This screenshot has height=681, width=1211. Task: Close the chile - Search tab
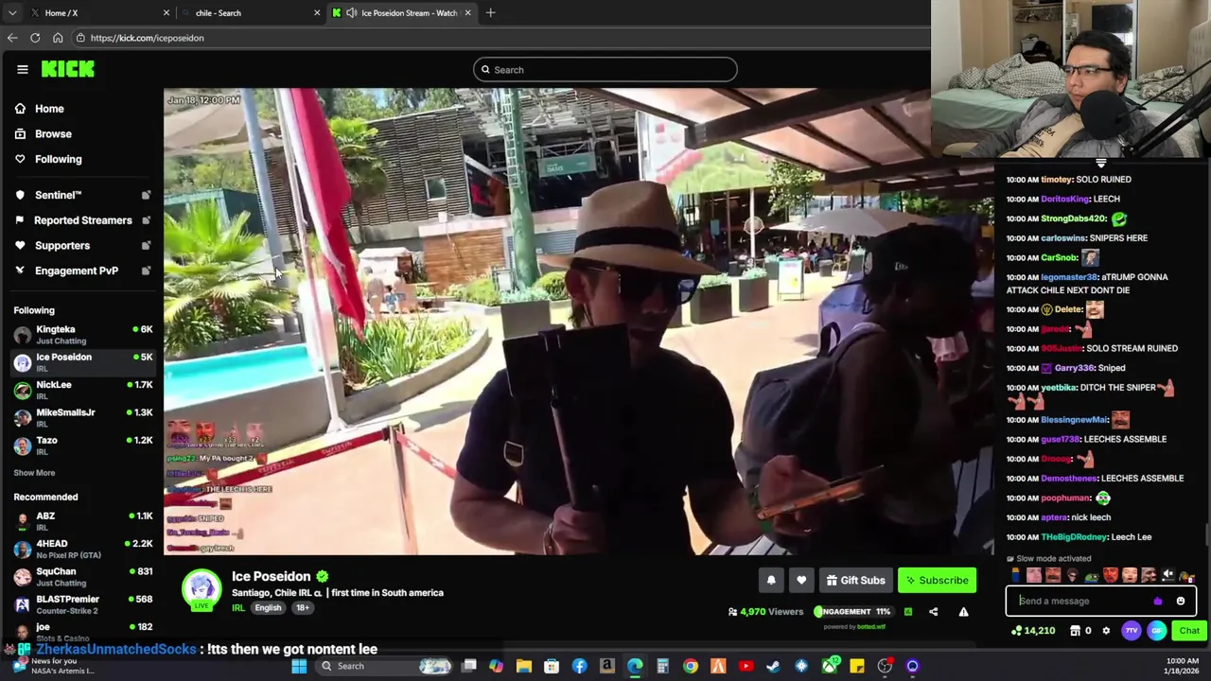pyautogui.click(x=317, y=13)
